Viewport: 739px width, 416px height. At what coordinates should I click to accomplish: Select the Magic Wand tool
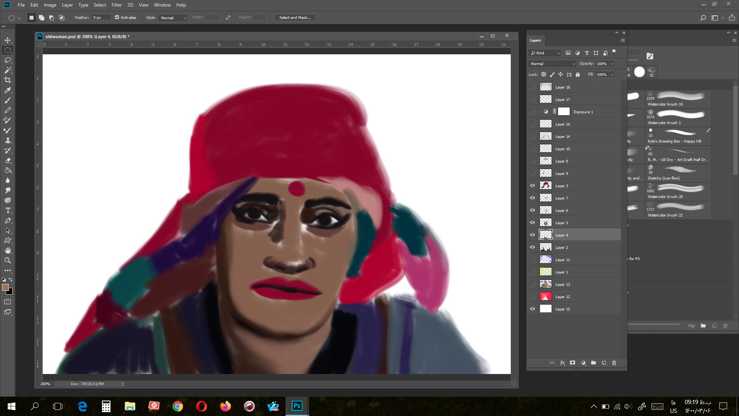8,70
